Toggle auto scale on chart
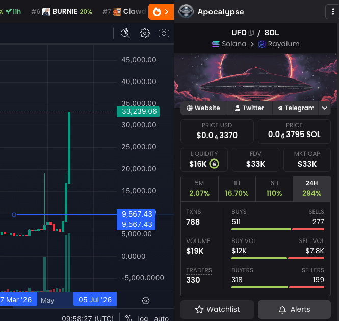This screenshot has width=339, height=321. (x=161, y=318)
